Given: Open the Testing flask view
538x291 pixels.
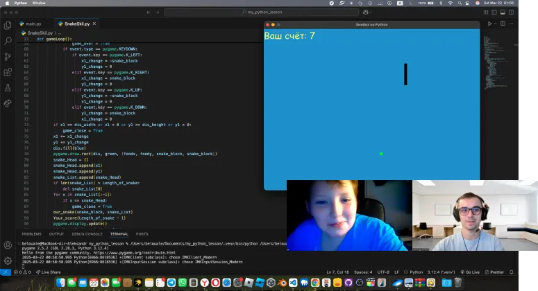Looking at the screenshot, I should 8,88.
